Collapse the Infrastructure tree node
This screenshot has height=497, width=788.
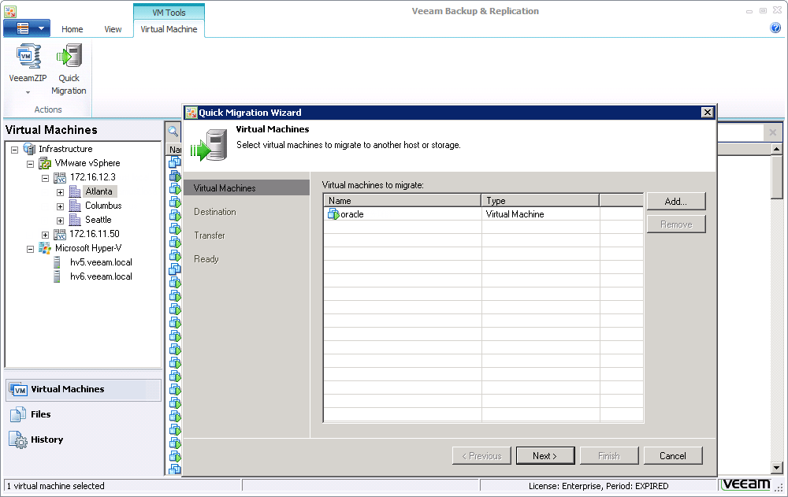click(14, 149)
